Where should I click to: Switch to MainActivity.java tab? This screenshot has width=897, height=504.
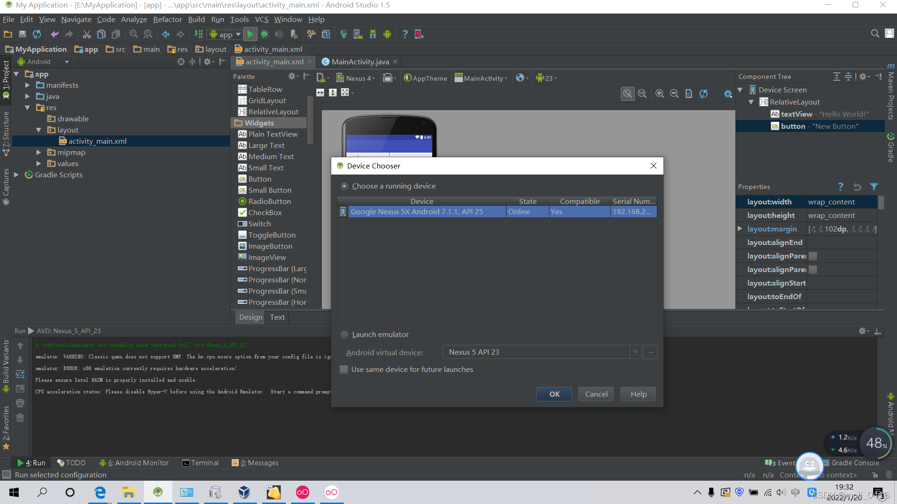360,62
